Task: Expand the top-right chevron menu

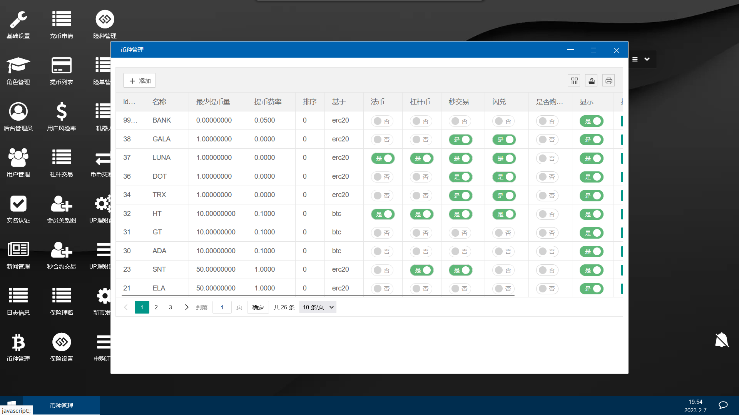Action: click(x=647, y=59)
